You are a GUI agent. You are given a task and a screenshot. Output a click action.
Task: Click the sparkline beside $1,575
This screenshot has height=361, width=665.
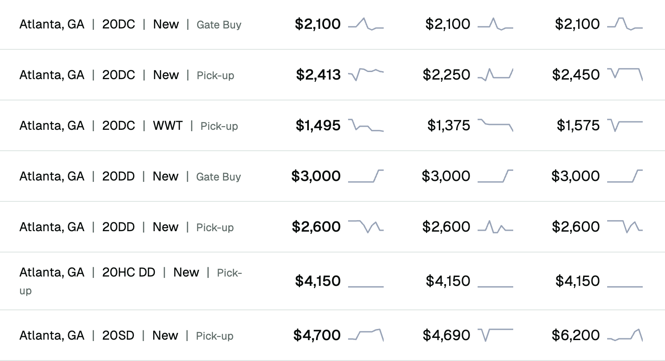624,125
